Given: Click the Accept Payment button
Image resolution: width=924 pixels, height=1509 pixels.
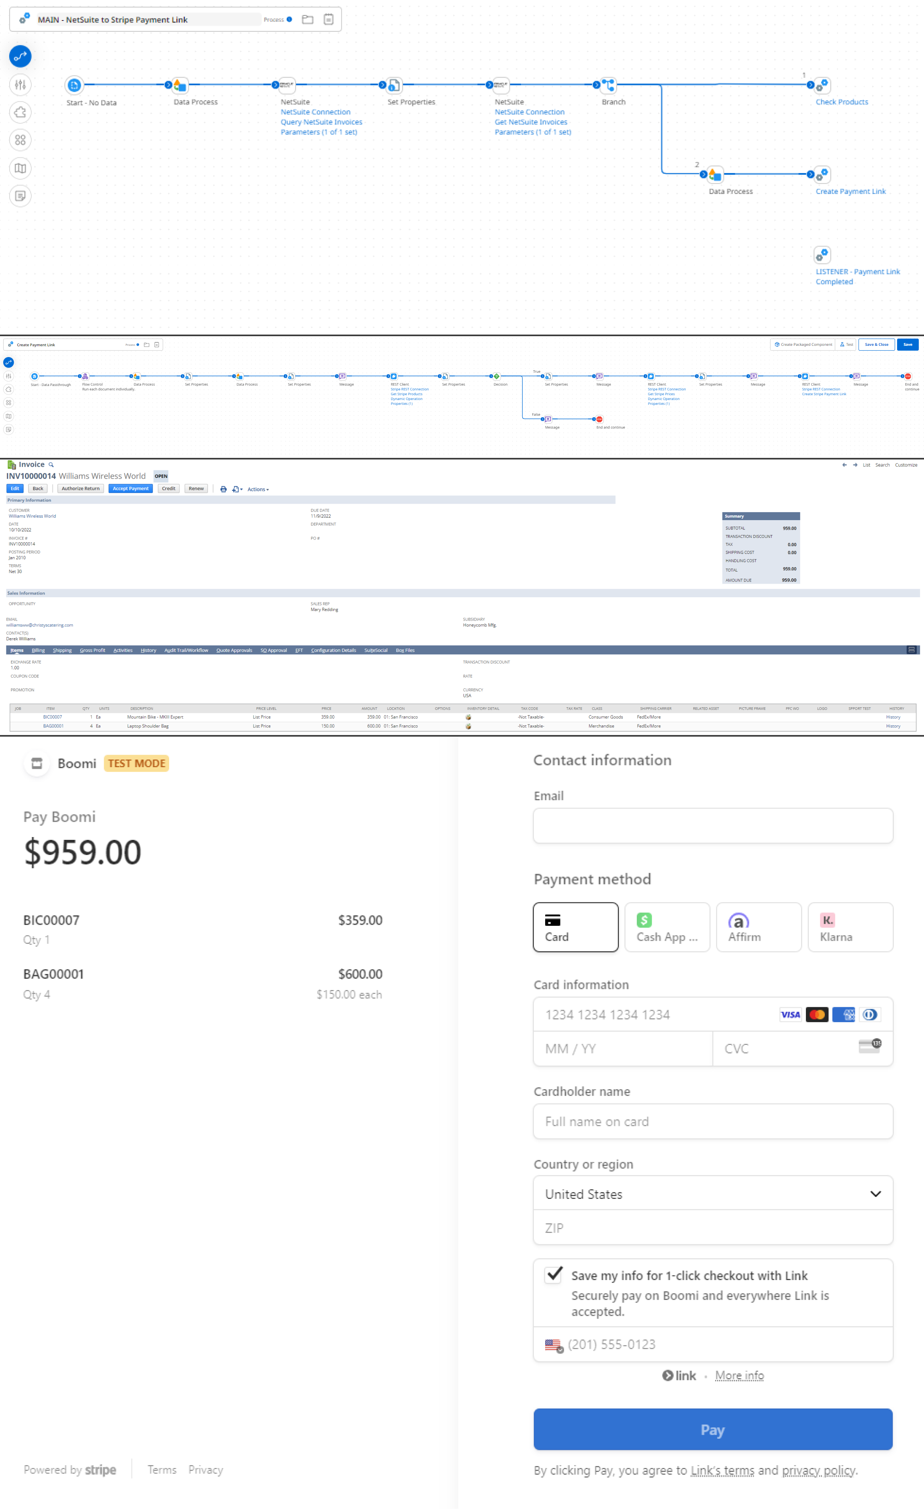Looking at the screenshot, I should (x=130, y=488).
